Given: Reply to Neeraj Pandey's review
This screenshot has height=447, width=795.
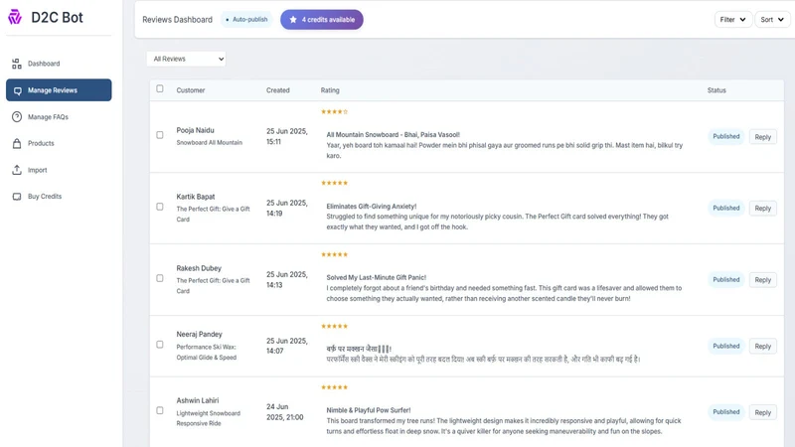Looking at the screenshot, I should [762, 346].
